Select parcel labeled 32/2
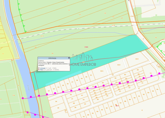This screenshot has width=165, height=118. 119,64
